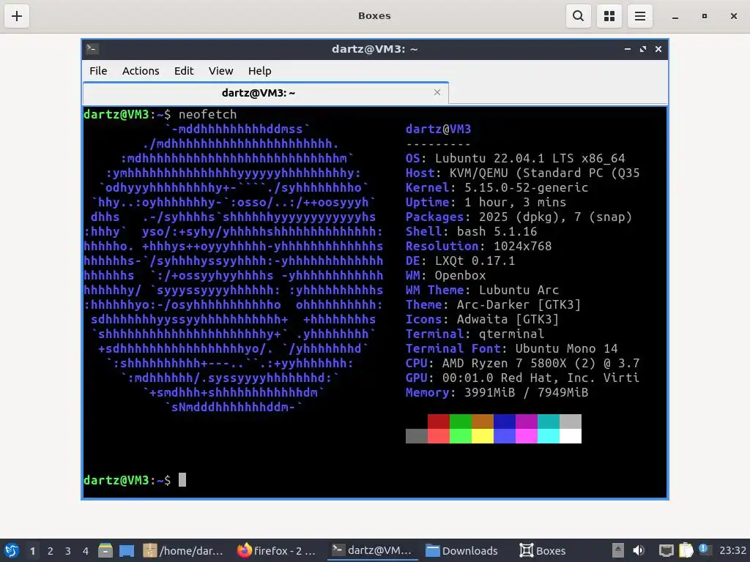The height and width of the screenshot is (562, 750).
Task: Open the Edit menu
Action: 184,71
